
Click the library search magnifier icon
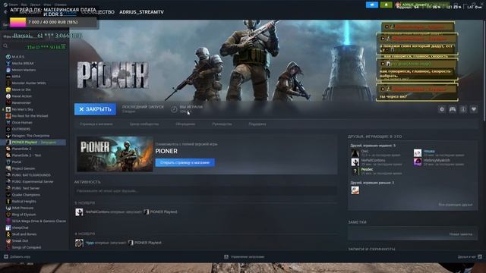pyautogui.click(x=5, y=45)
